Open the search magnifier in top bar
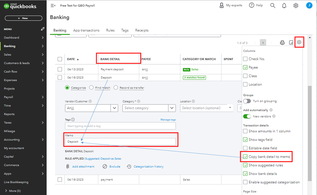Image resolution: width=317 pixels, height=195 pixels. pyautogui.click(x=273, y=5)
